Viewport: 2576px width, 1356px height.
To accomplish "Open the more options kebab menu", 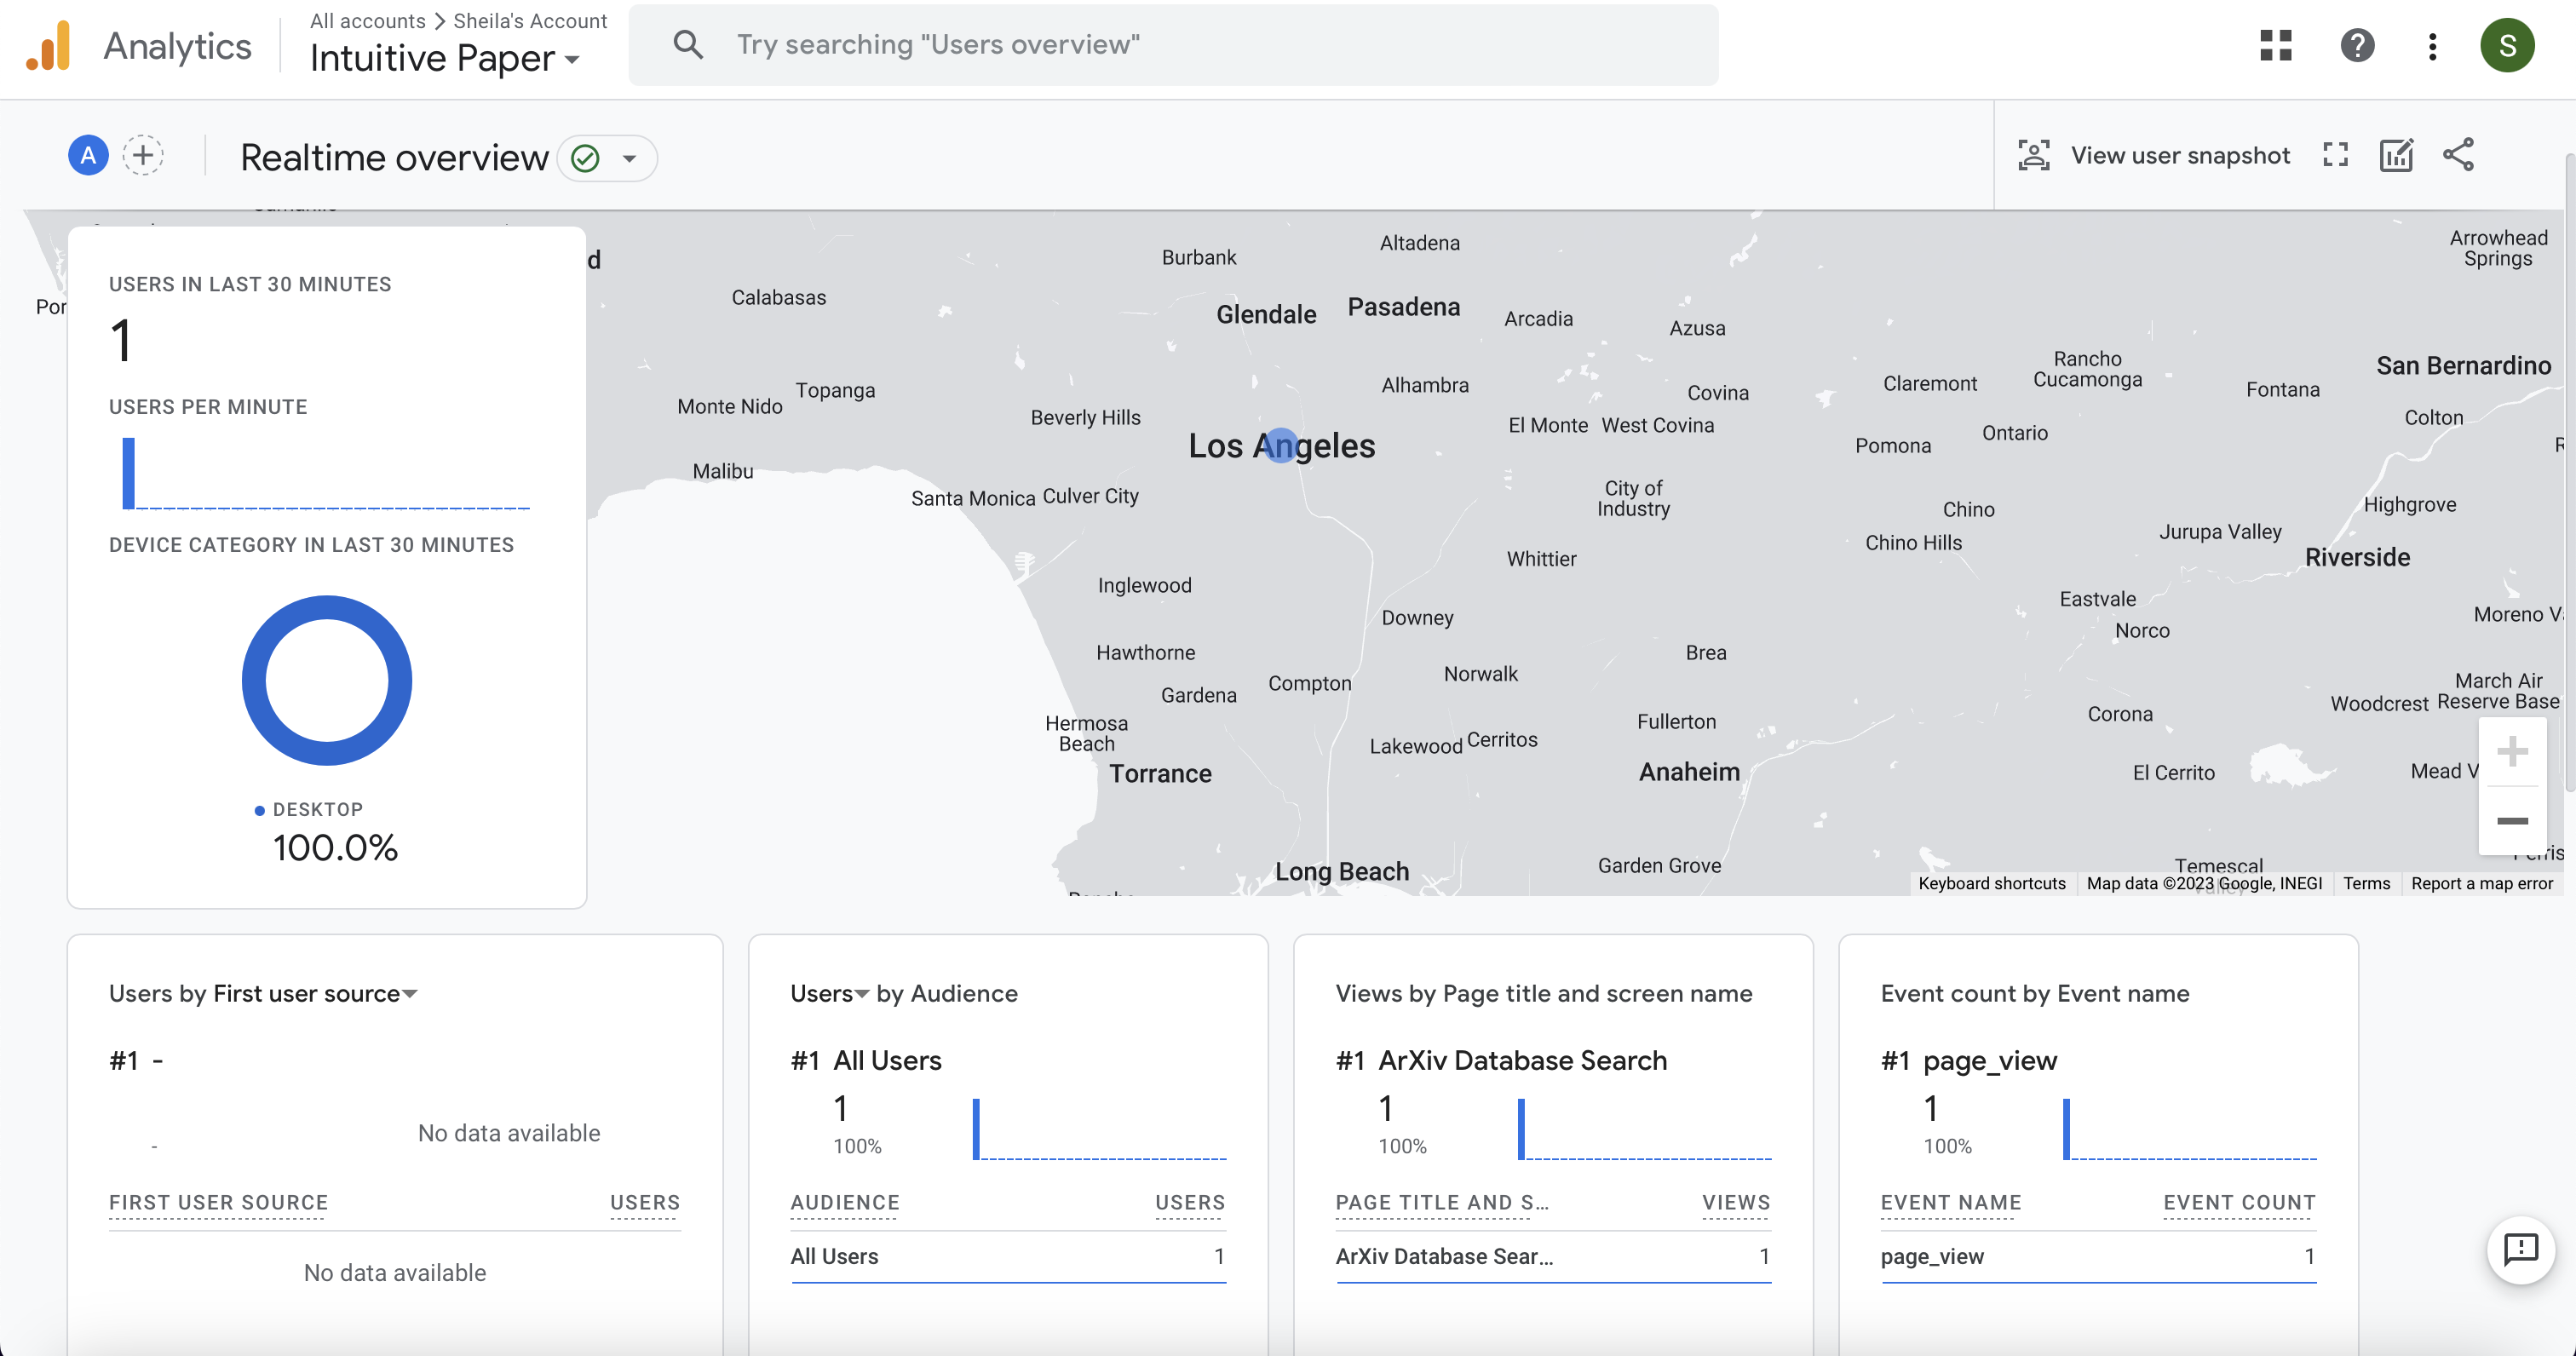I will (2432, 46).
